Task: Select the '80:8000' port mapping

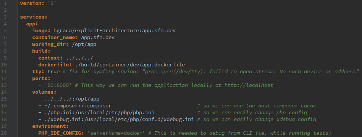Action: [x=58, y=85]
